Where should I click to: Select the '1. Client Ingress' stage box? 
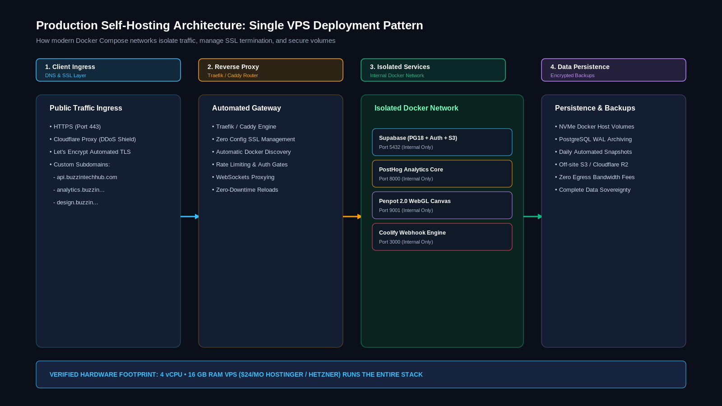tap(108, 70)
